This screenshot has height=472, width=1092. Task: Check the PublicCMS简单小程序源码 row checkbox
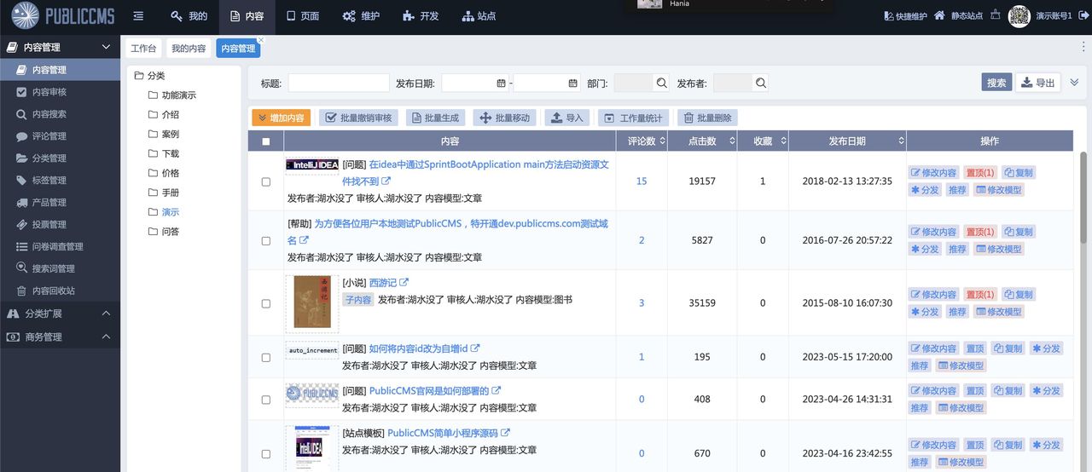266,454
